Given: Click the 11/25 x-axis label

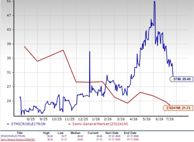Looking at the screenshot, I should pyautogui.click(x=70, y=119).
